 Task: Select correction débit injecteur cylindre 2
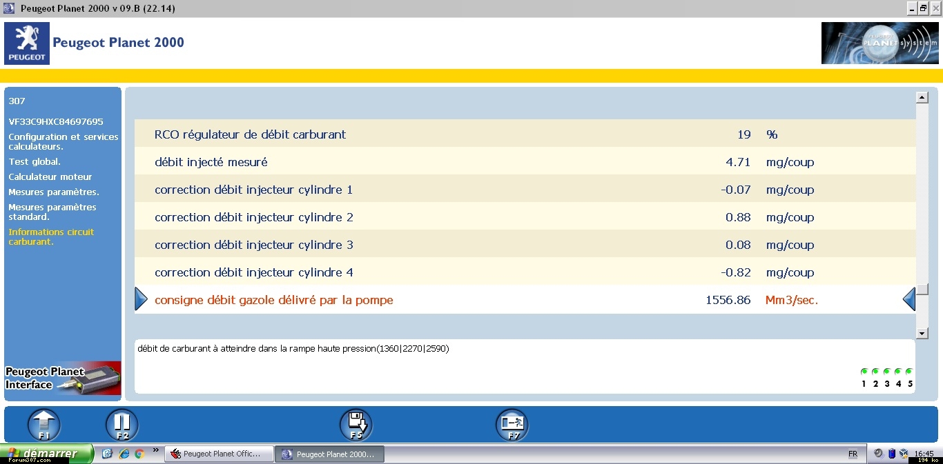point(525,217)
